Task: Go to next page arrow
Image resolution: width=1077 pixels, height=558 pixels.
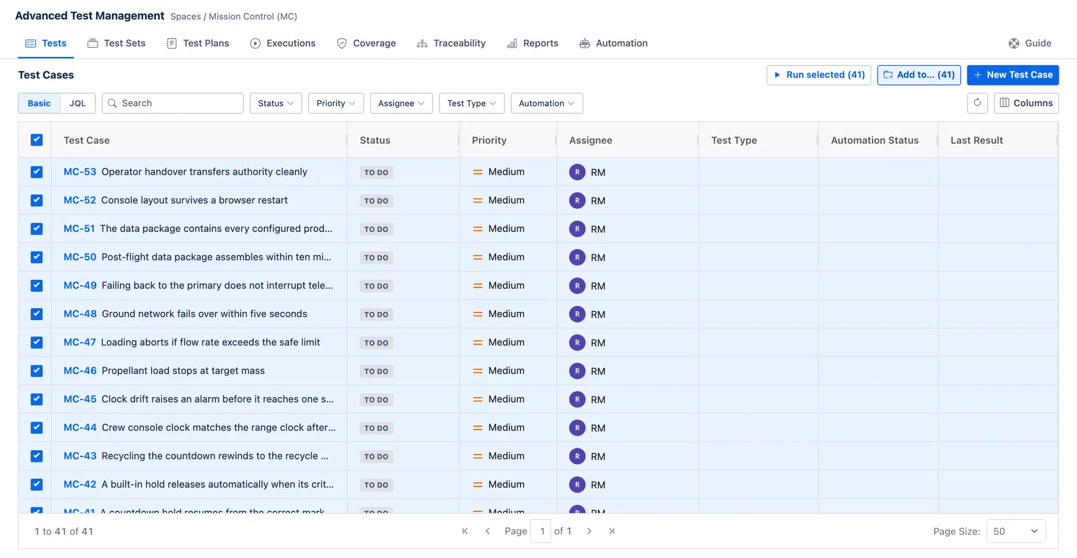Action: click(589, 531)
